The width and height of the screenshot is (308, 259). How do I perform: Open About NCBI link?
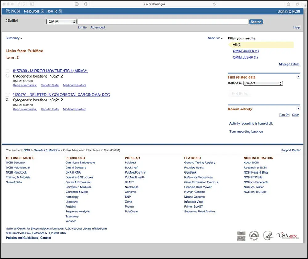point(251,162)
